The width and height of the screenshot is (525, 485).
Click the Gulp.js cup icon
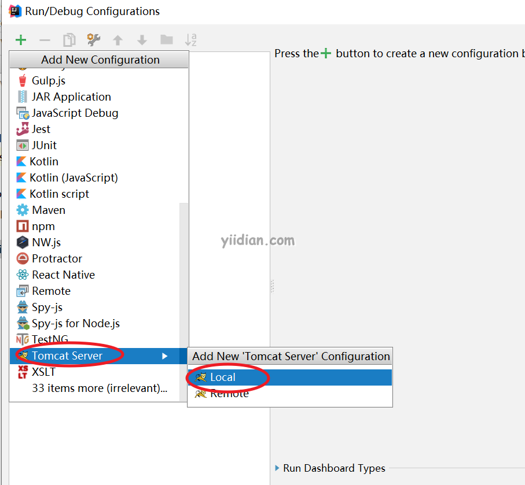tap(23, 80)
